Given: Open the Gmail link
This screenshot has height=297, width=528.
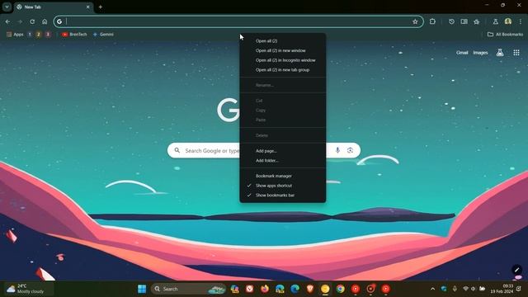Looking at the screenshot, I should click(462, 53).
